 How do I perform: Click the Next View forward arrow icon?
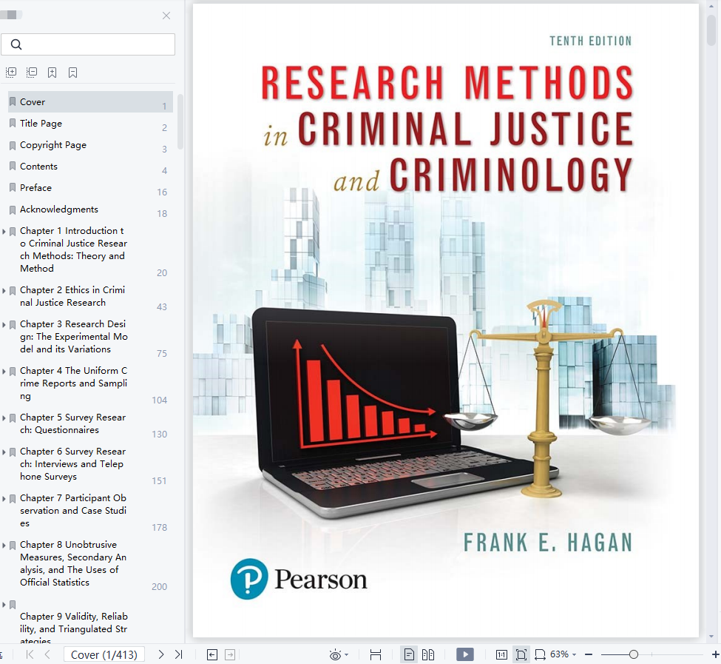230,654
